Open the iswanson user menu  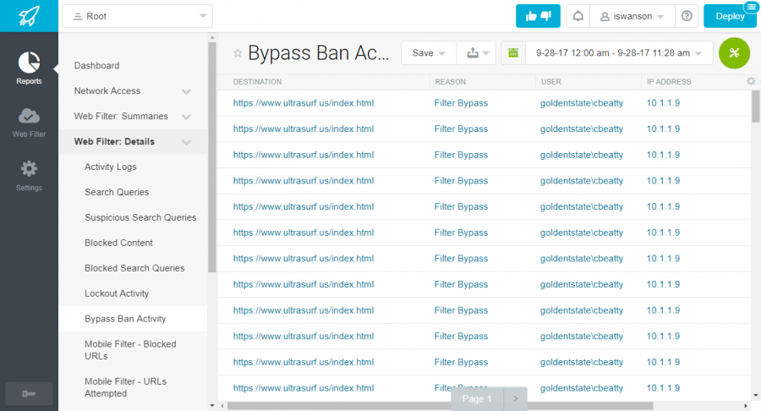click(x=632, y=16)
